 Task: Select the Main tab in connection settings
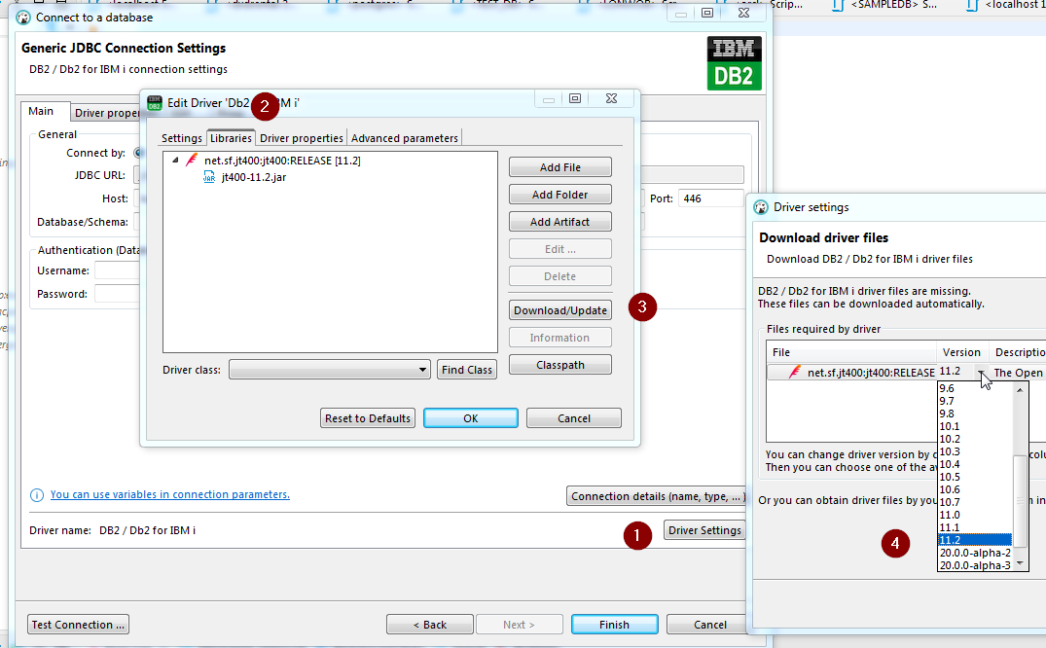point(41,112)
